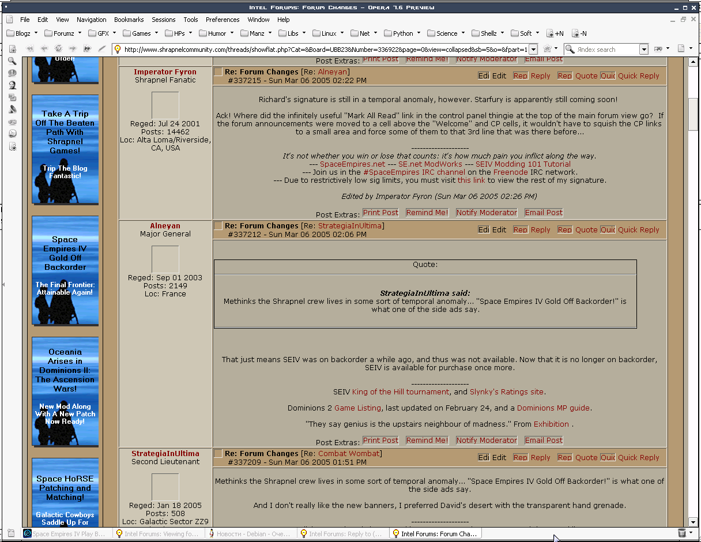Click the vertical scrollbar down arrow
Viewport: 701px width, 542px height.
694,522
